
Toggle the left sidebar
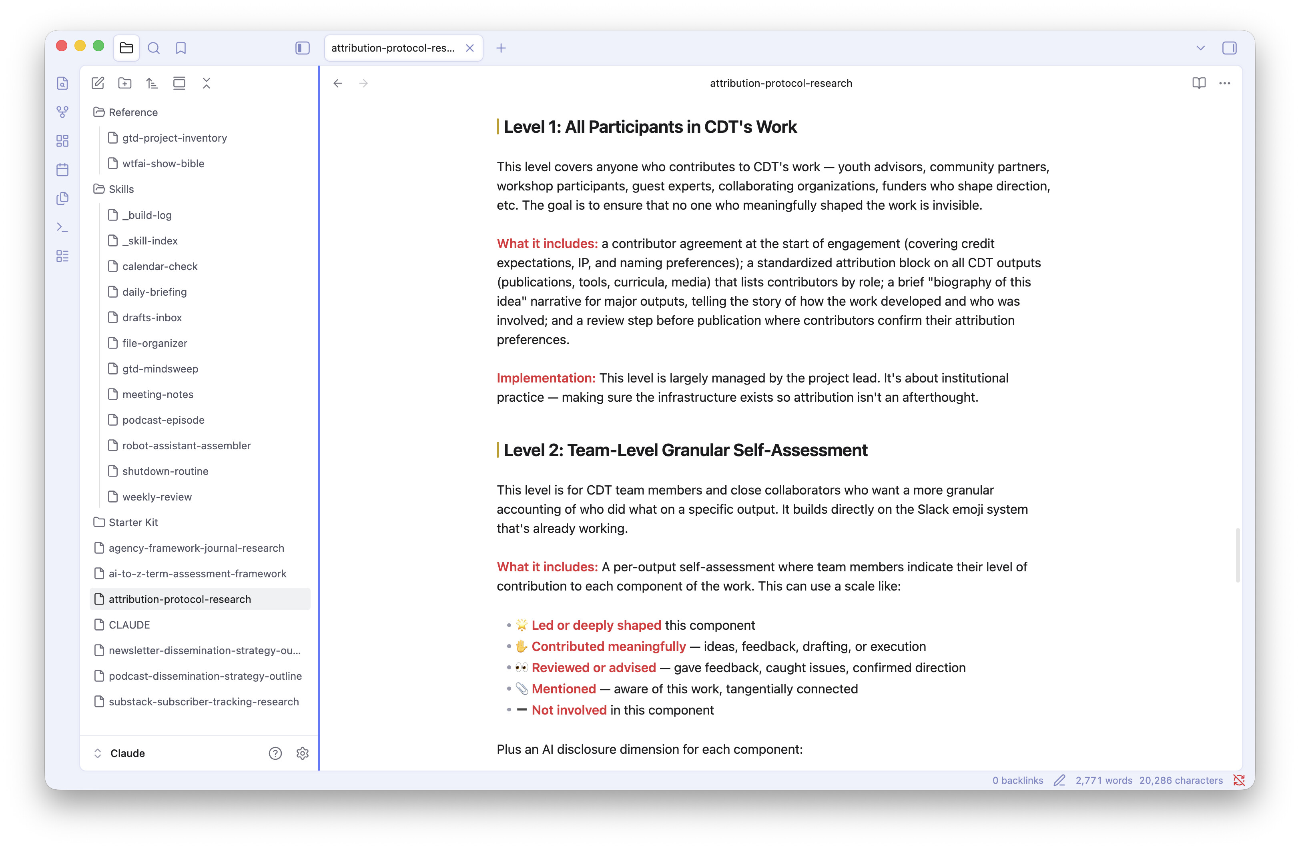tap(302, 48)
